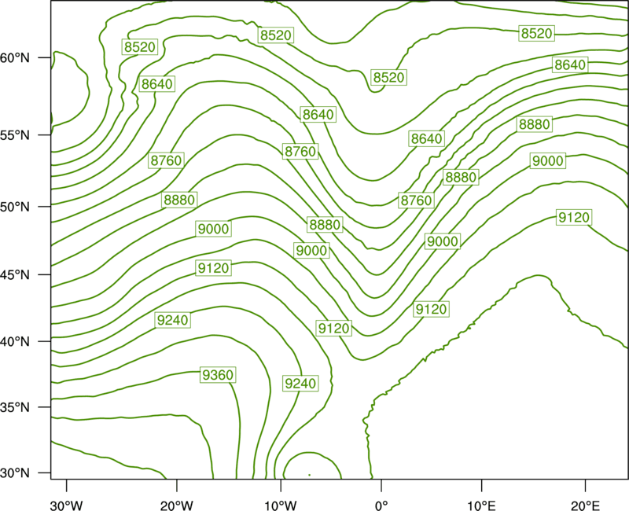This screenshot has height=511, width=629.
Task: Click the westernmost 9000 contour label
Action: click(x=214, y=229)
